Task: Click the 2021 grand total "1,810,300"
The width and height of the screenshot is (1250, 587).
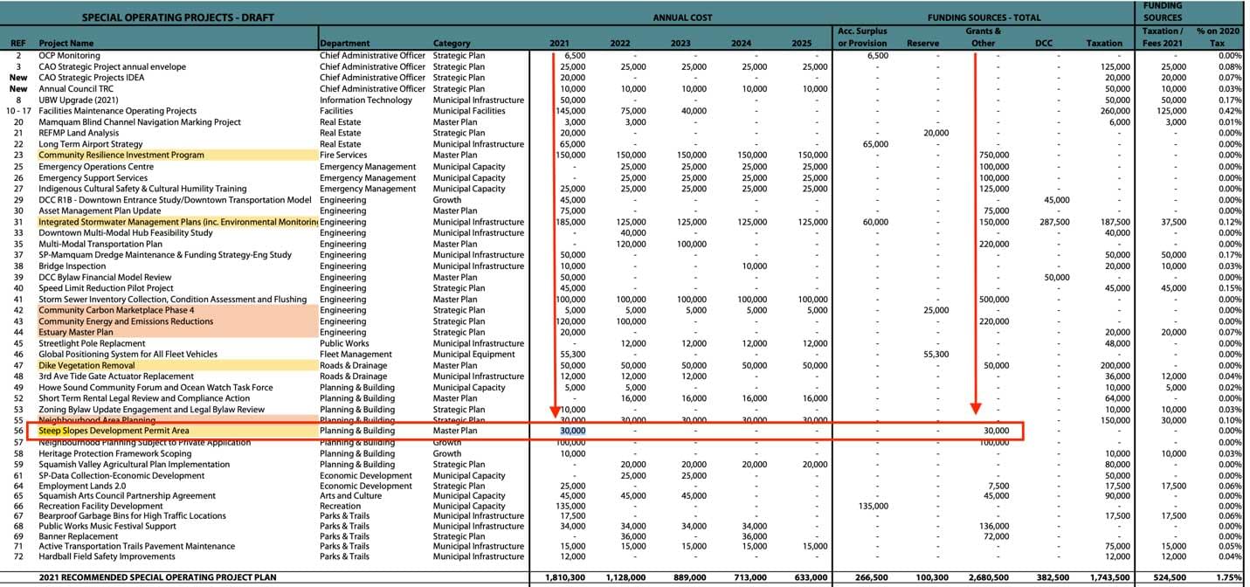Action: pyautogui.click(x=564, y=577)
